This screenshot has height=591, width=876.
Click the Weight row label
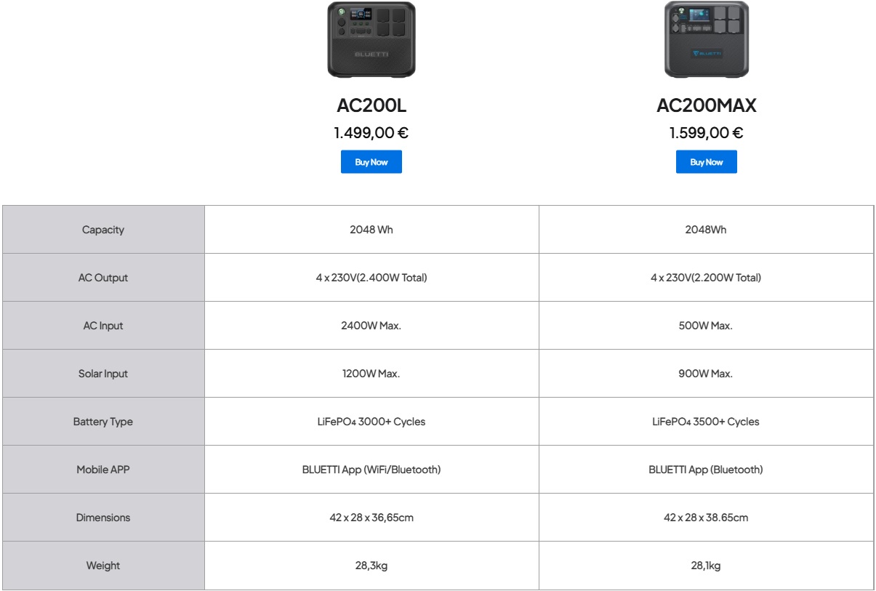(x=103, y=566)
